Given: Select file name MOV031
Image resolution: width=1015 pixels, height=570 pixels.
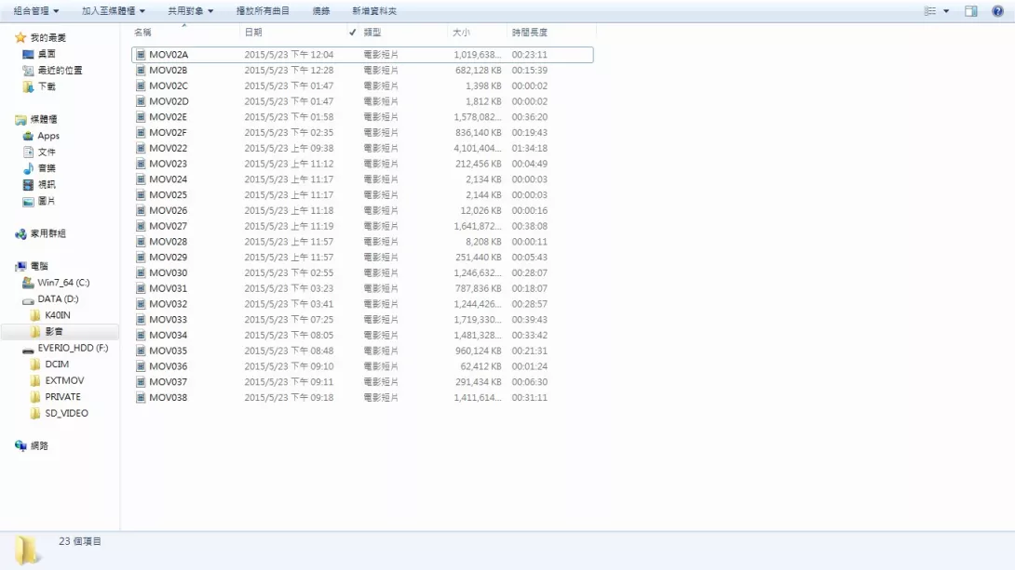Looking at the screenshot, I should 169,288.
